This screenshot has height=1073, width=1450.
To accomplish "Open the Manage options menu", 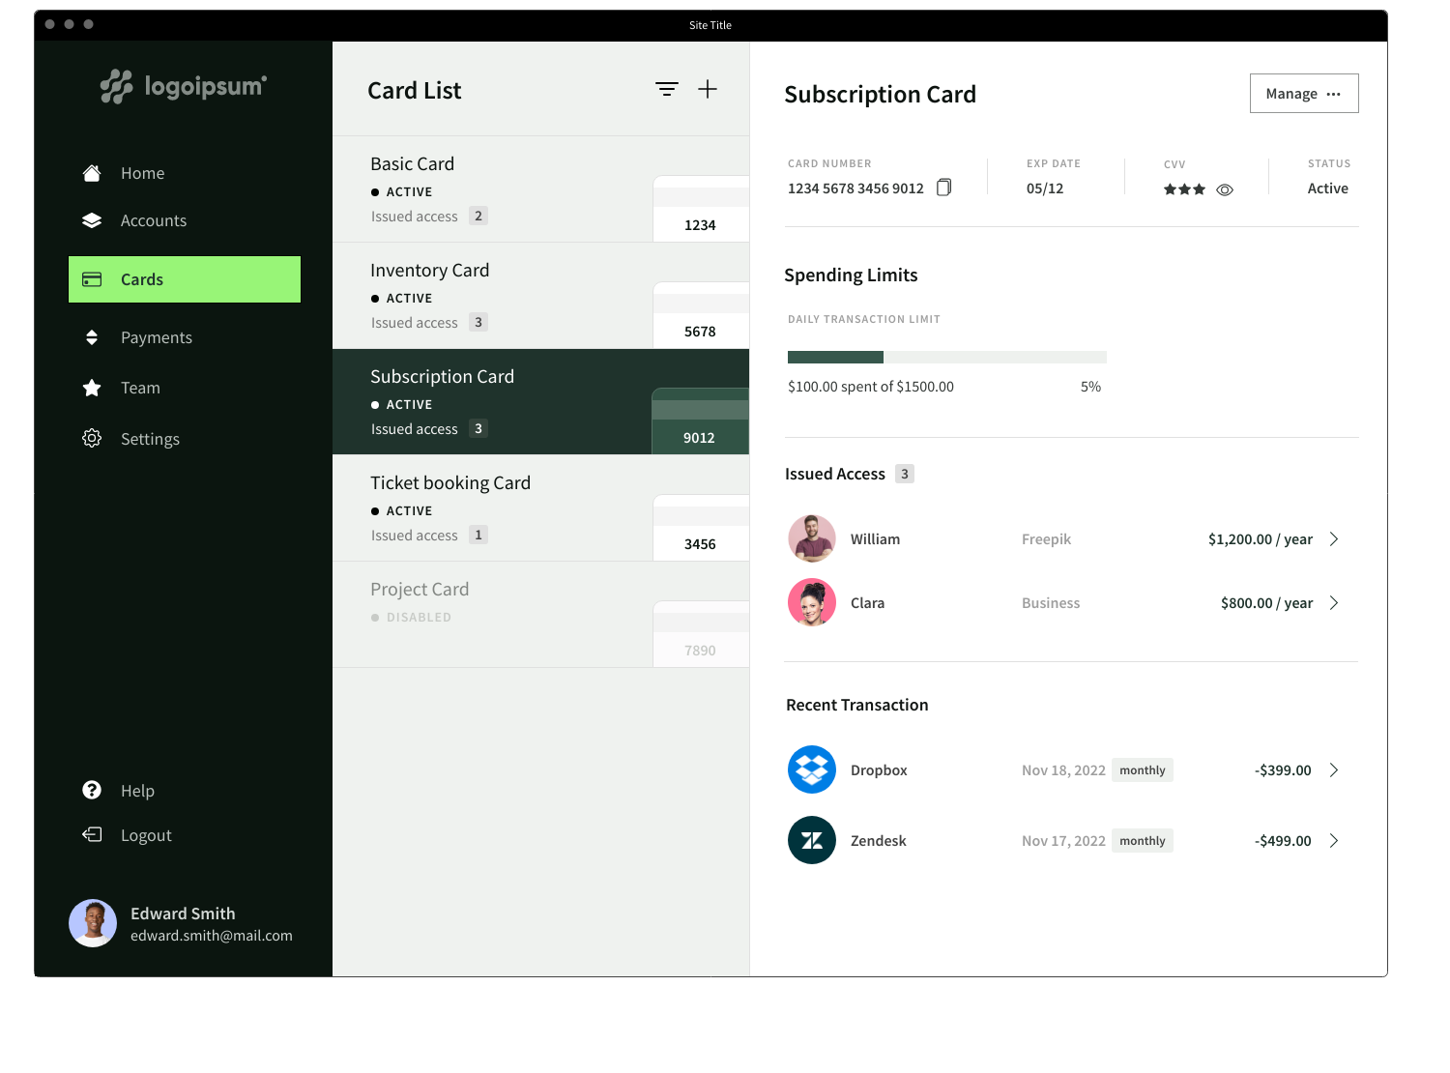I will click(1334, 93).
